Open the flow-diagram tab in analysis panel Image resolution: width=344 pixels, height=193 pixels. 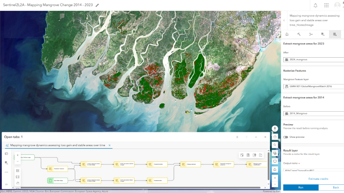tap(311, 34)
